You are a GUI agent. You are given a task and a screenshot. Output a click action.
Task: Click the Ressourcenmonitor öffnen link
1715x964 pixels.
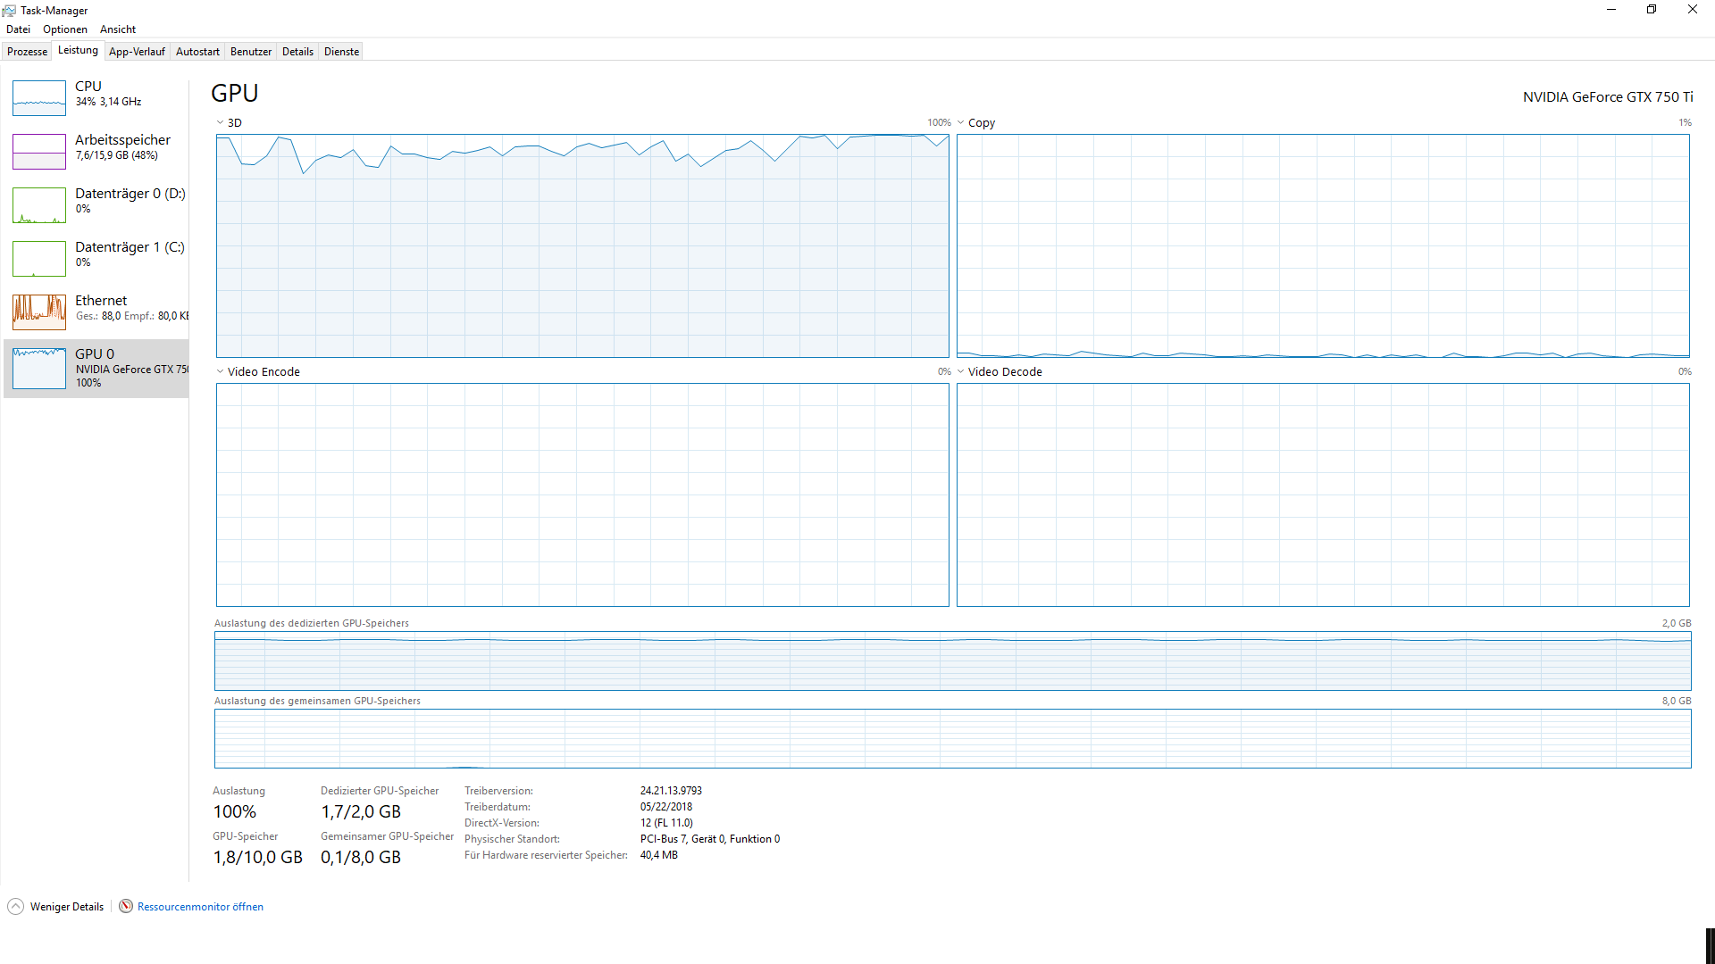pyautogui.click(x=200, y=907)
